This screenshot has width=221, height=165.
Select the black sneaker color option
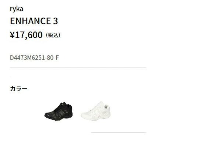(59, 111)
